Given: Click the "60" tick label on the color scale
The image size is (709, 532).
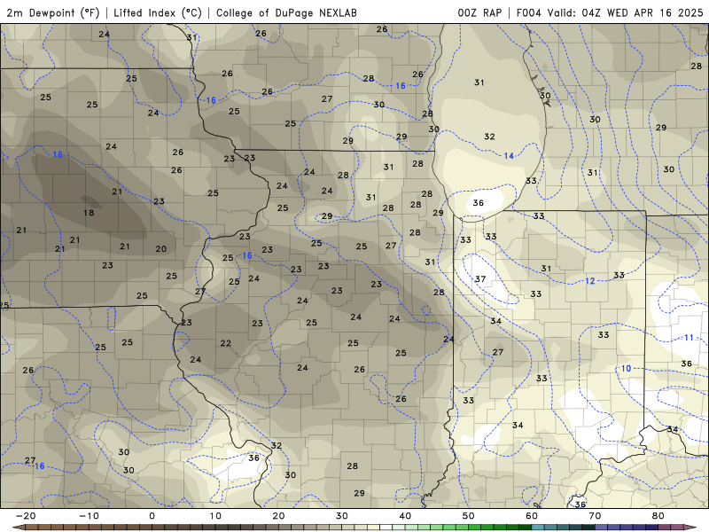Looking at the screenshot, I should point(532,516).
